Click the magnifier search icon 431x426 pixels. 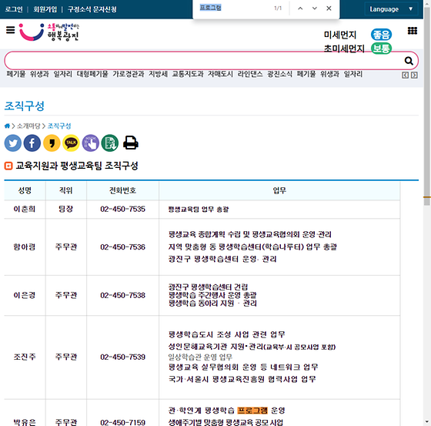point(409,61)
